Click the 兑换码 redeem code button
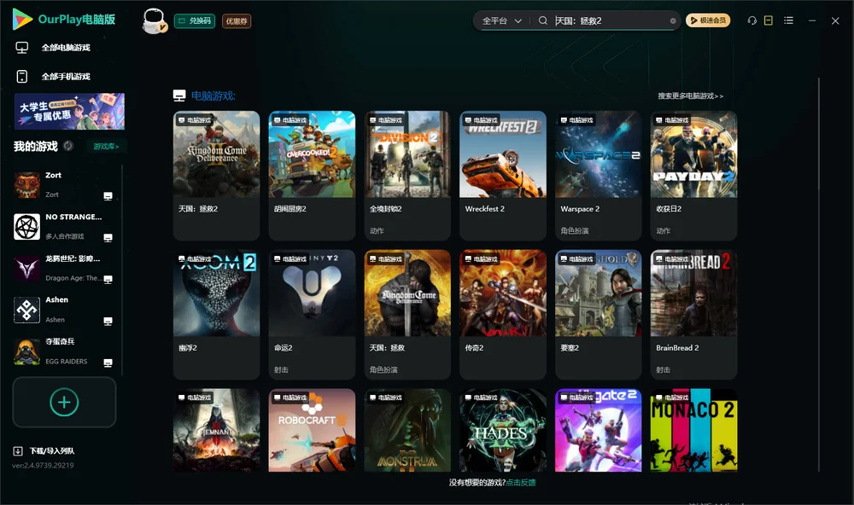Screen dimensions: 854x505 pos(195,21)
